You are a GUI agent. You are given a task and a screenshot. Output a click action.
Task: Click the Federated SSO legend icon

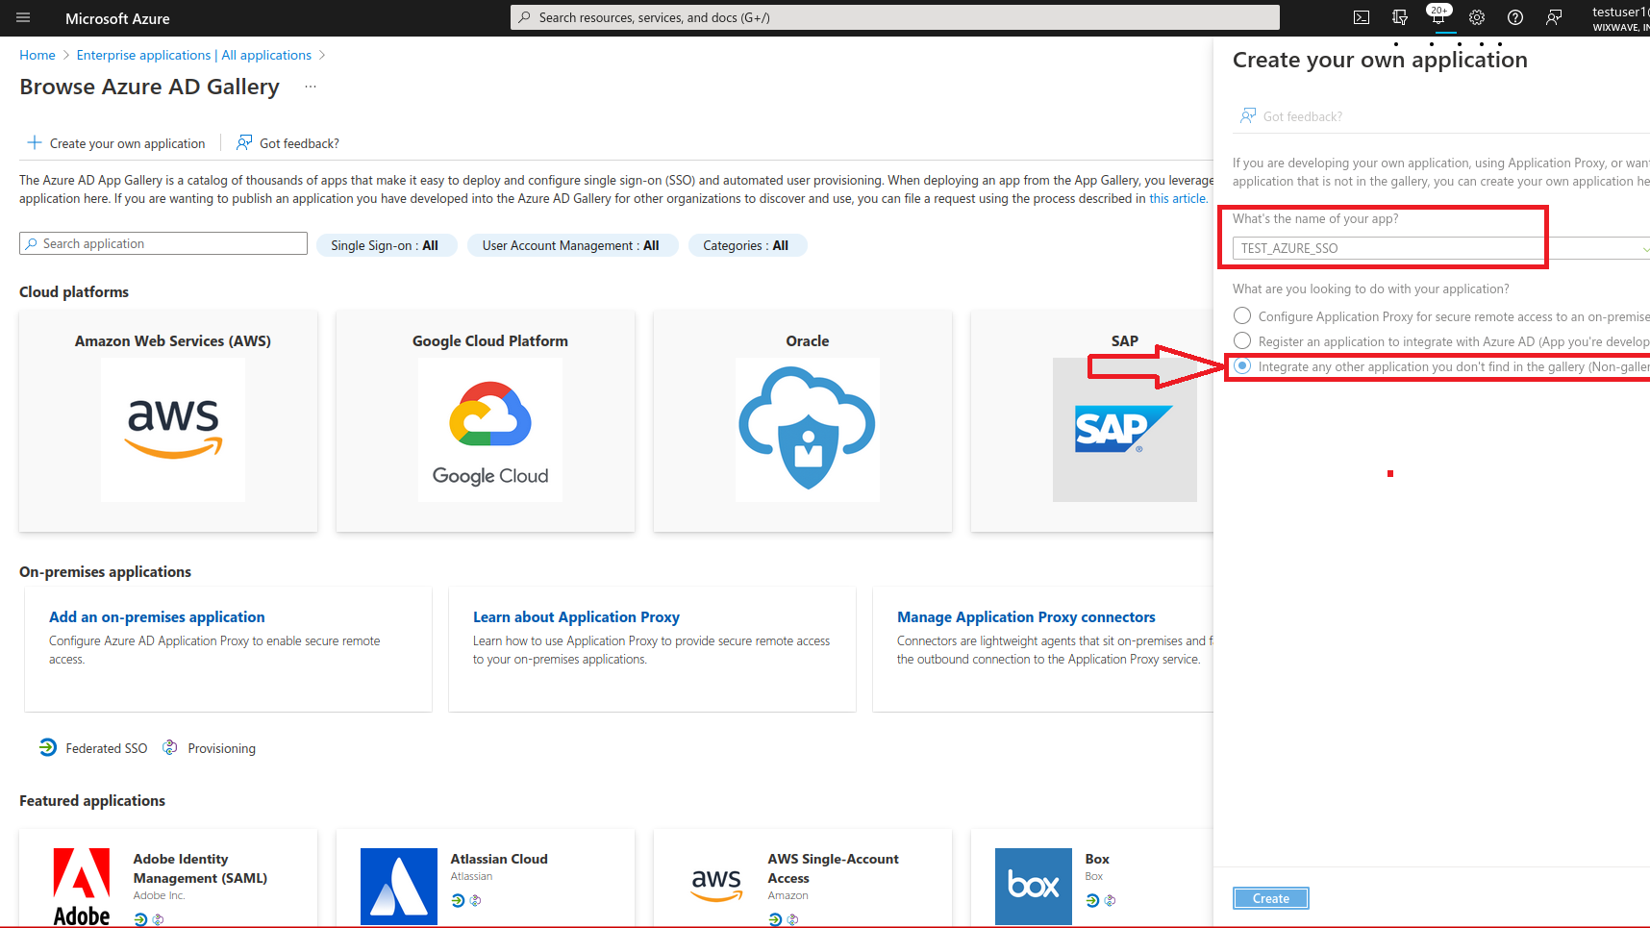click(x=48, y=747)
